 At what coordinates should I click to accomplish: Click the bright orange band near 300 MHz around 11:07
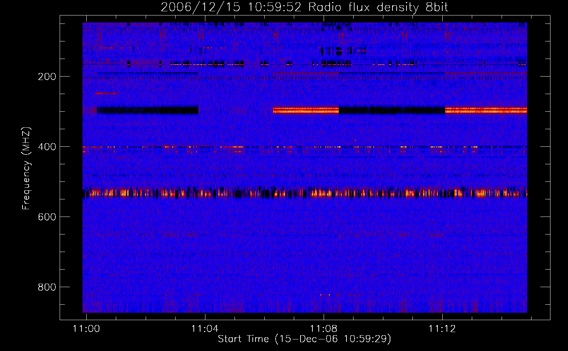306,110
